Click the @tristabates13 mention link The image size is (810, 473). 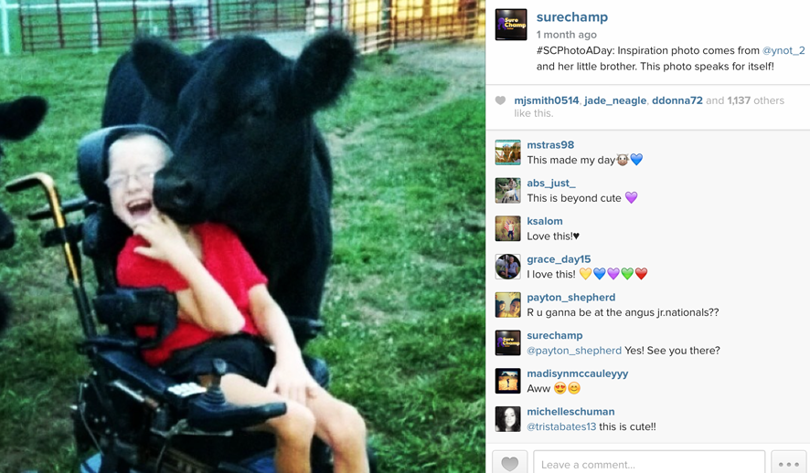coord(561,427)
